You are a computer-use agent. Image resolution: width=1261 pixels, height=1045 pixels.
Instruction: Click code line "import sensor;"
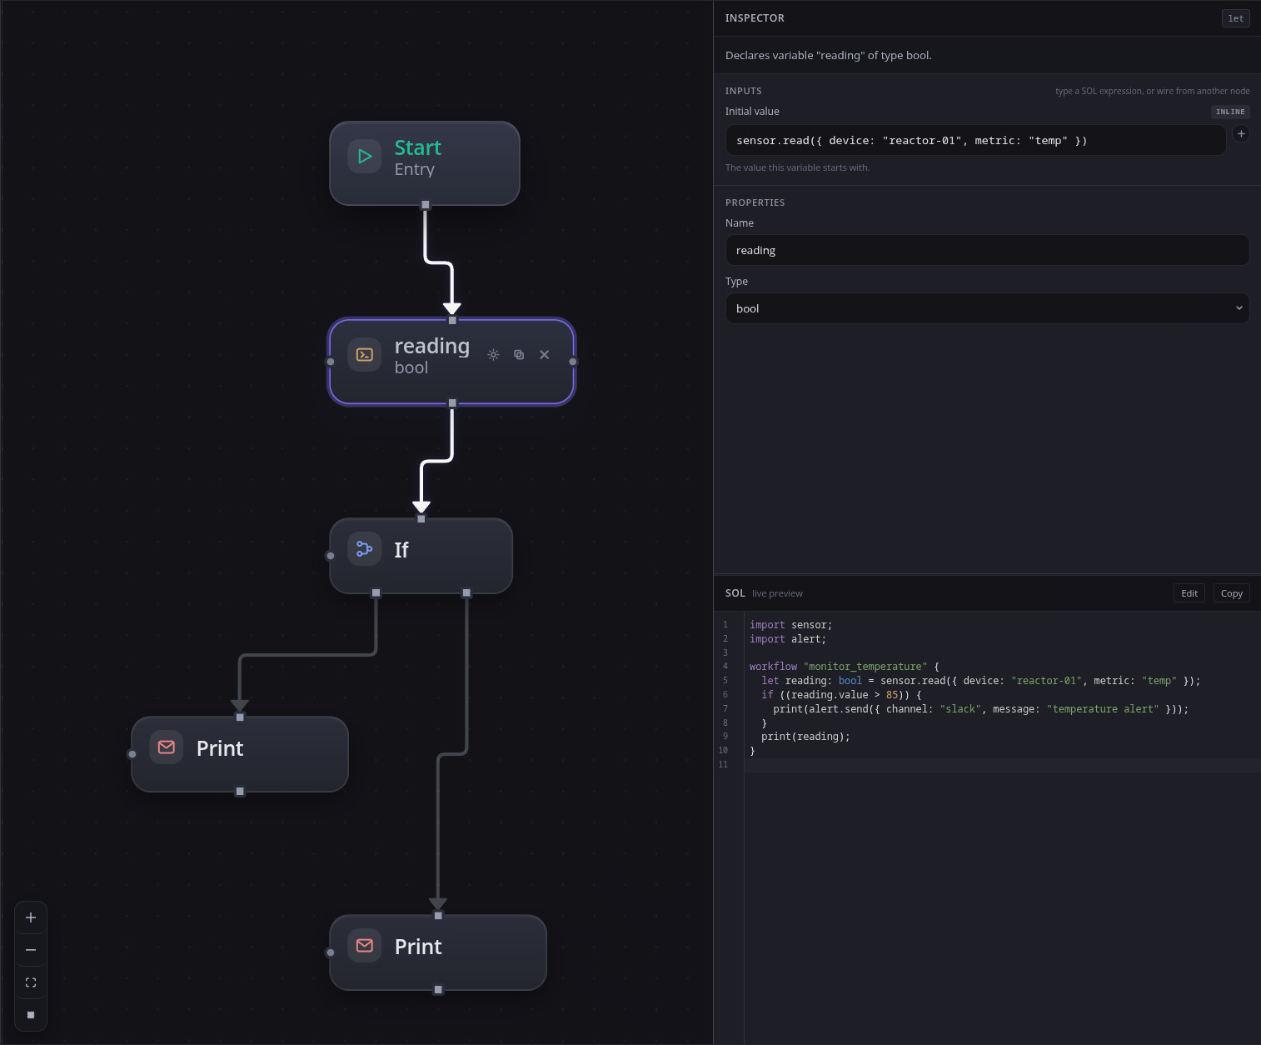click(x=790, y=625)
